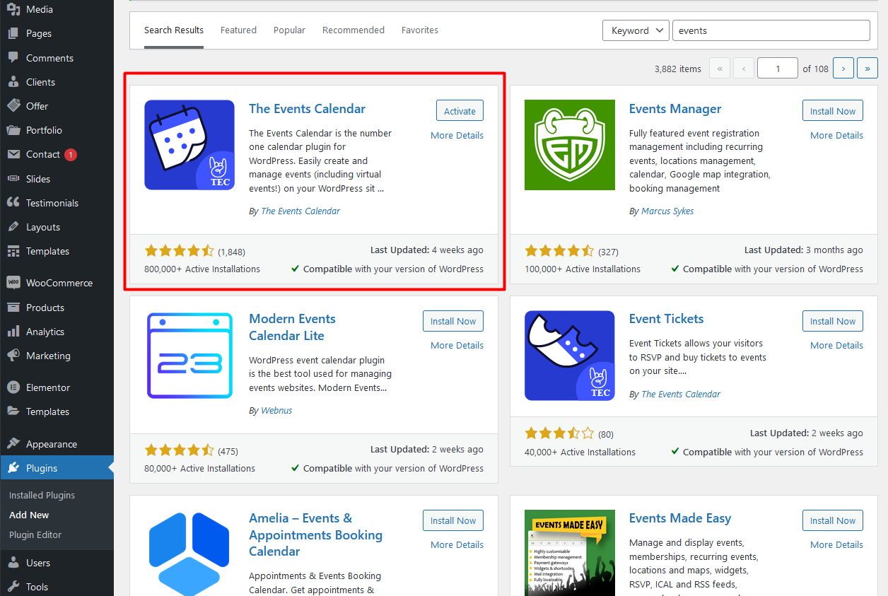The width and height of the screenshot is (888, 596).
Task: Open More Details for The Events Calendar
Action: [x=457, y=135]
